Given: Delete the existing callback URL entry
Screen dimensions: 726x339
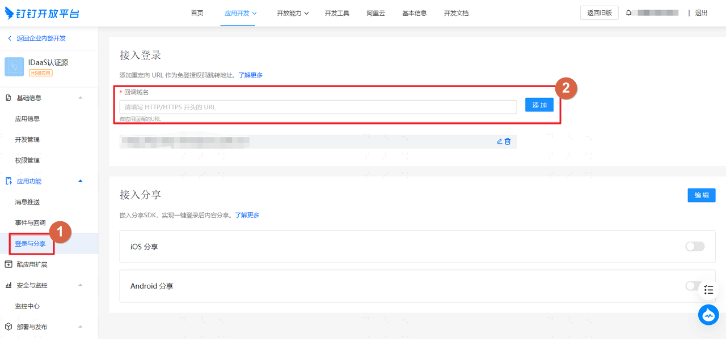Looking at the screenshot, I should (x=508, y=141).
